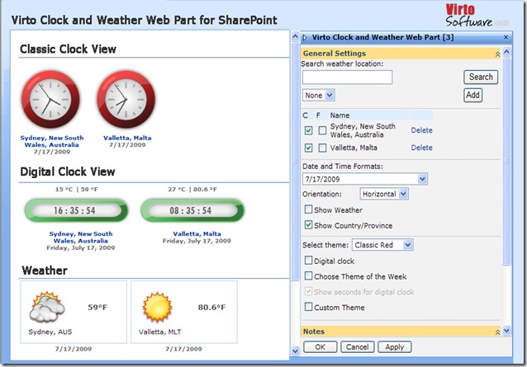This screenshot has height=367, width=527.
Task: Click scroll-up arrow of the preview pane scrollbar
Action: [295, 36]
